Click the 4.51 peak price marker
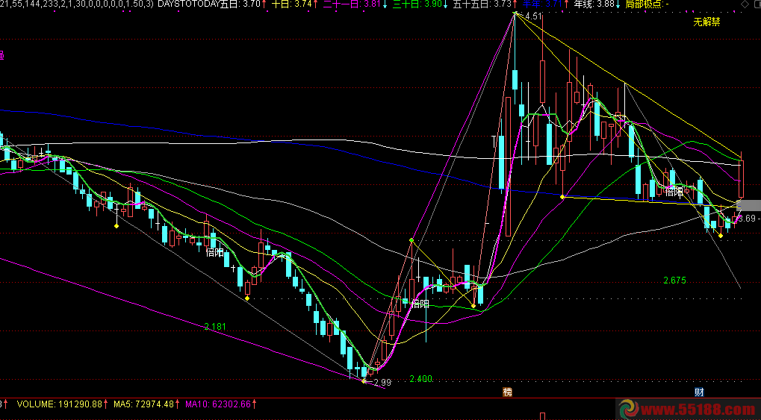Image resolution: width=761 pixels, height=420 pixels. click(532, 16)
